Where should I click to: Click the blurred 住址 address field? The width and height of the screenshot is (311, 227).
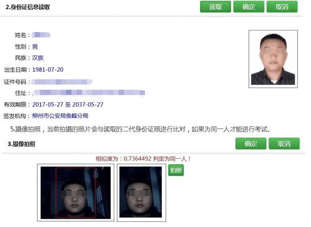click(88, 93)
